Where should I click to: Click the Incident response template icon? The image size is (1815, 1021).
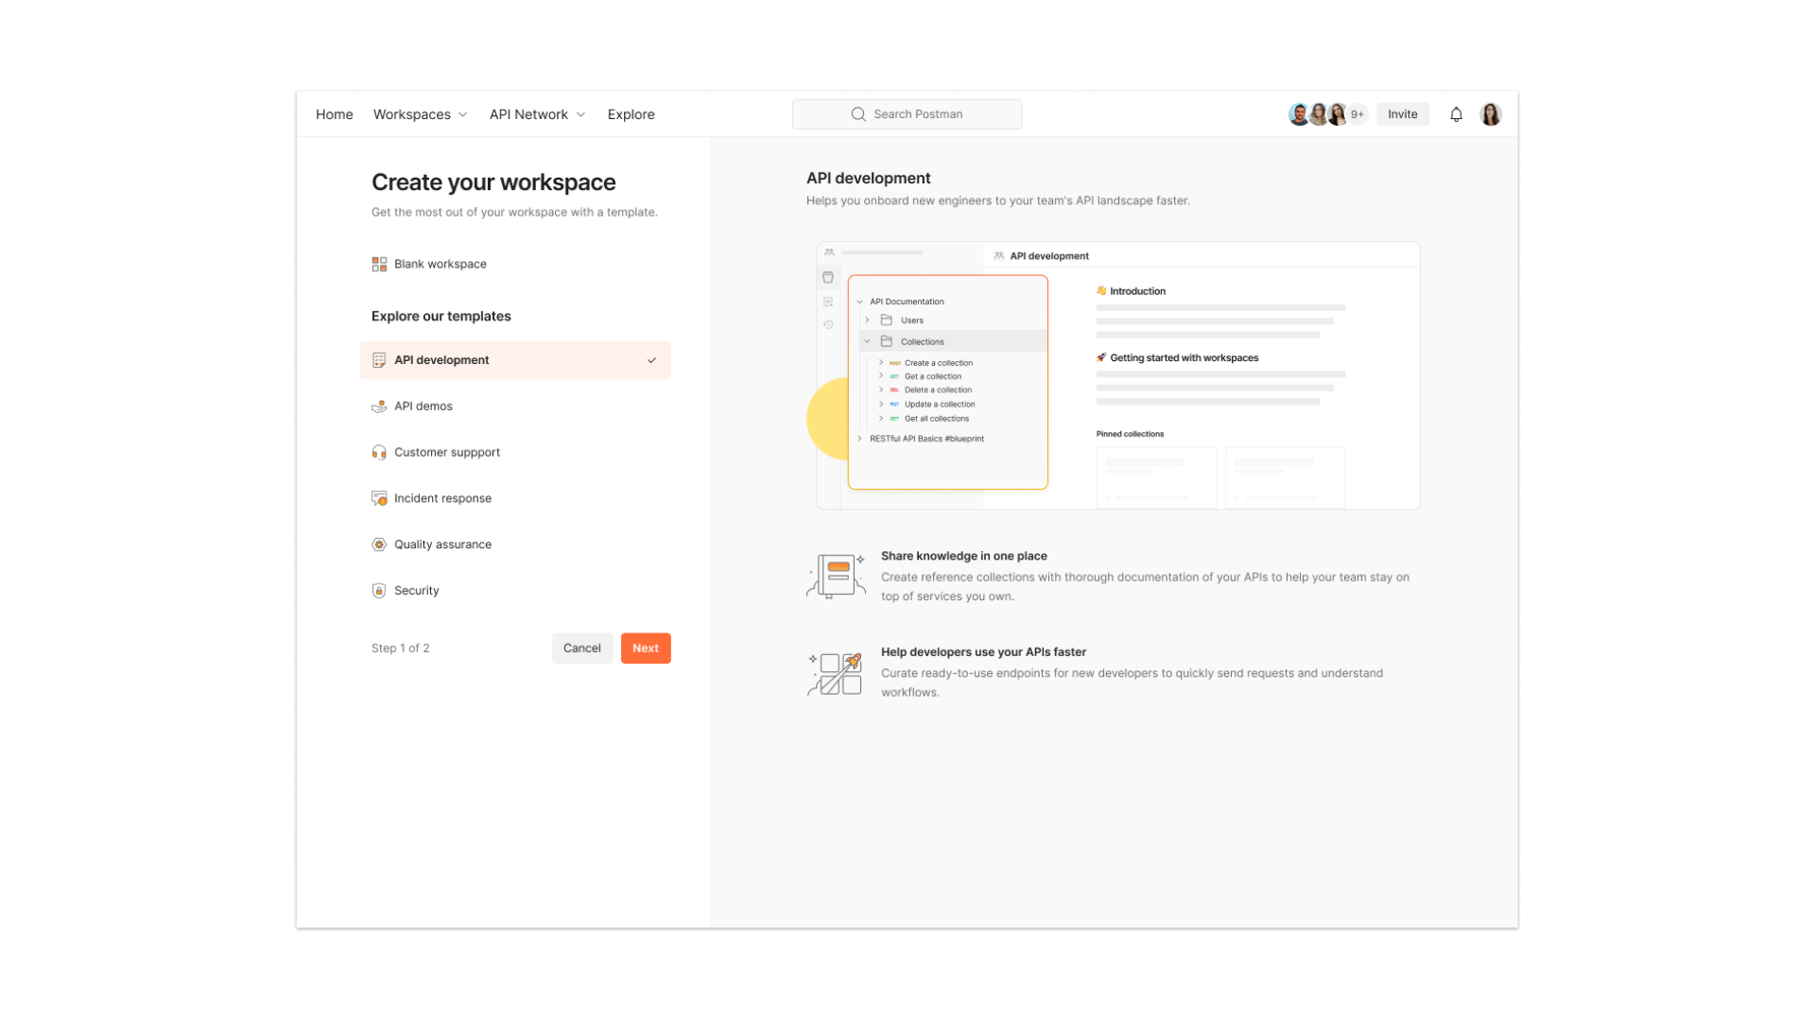379,498
